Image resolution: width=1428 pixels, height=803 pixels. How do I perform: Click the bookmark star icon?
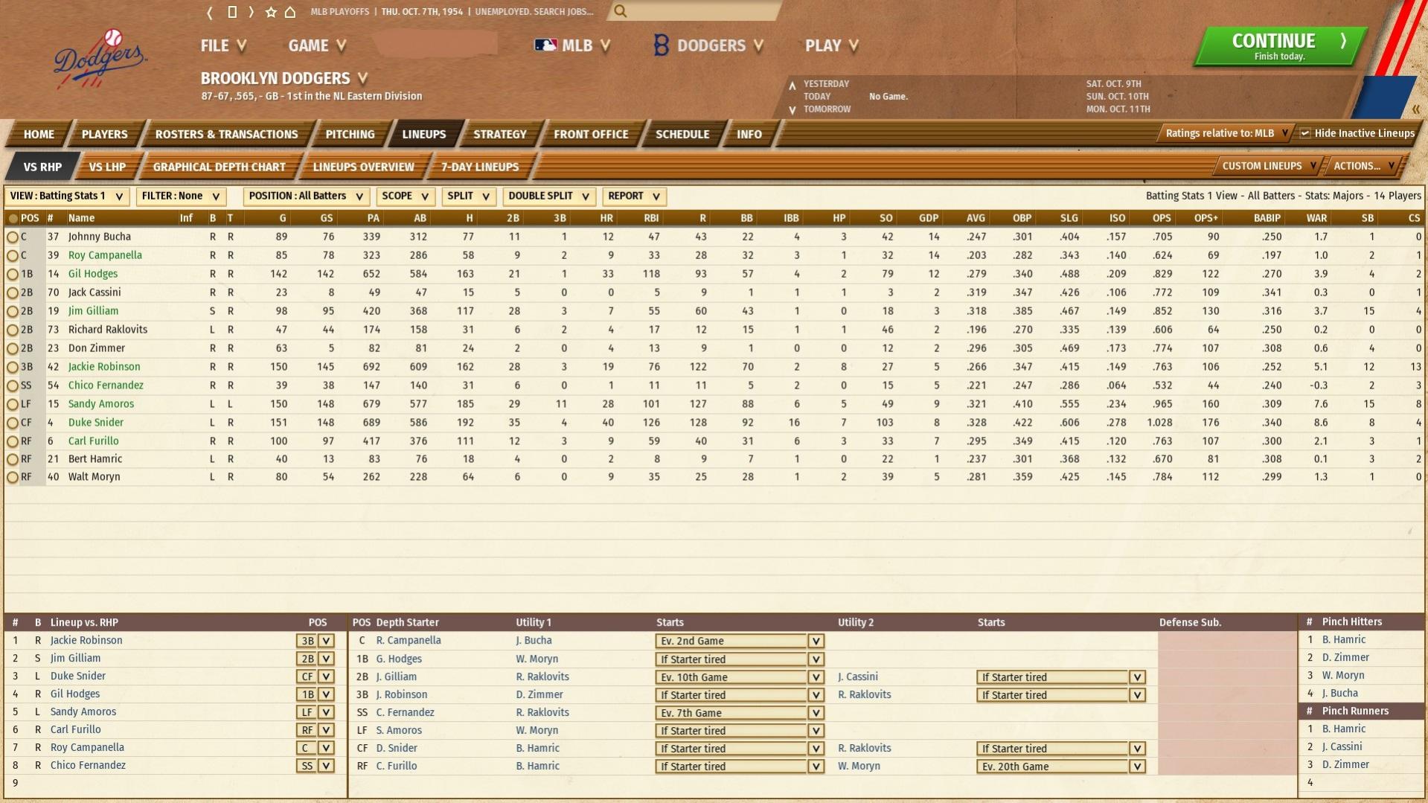coord(271,12)
